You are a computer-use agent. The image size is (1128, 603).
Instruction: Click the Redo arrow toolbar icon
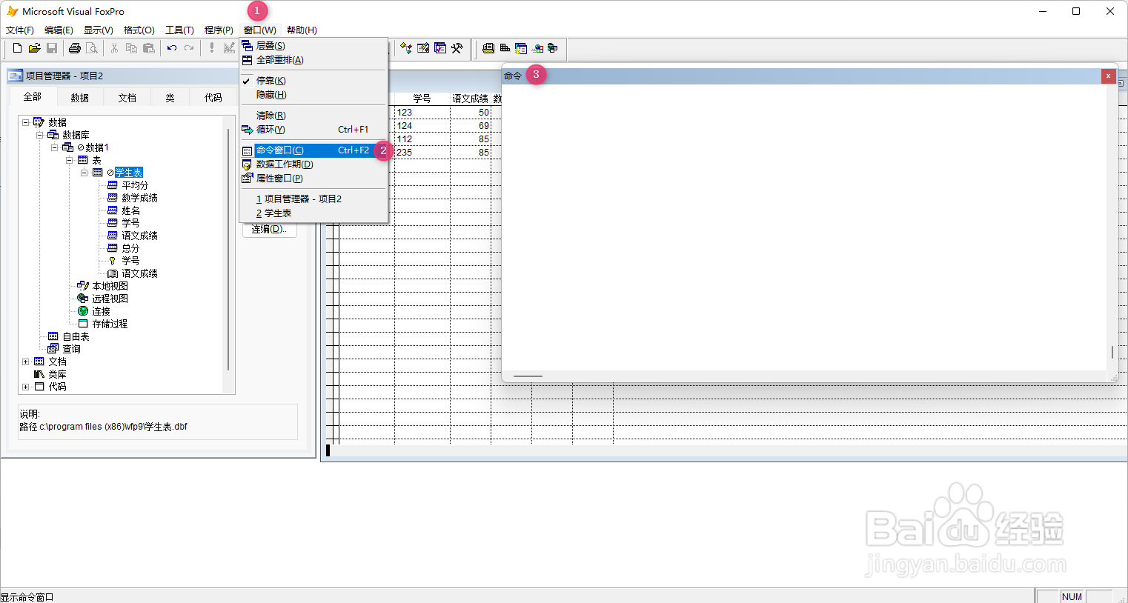pyautogui.click(x=189, y=48)
